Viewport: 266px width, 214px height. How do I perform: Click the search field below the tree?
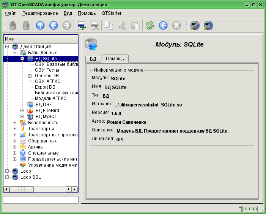pyautogui.click(x=41, y=200)
